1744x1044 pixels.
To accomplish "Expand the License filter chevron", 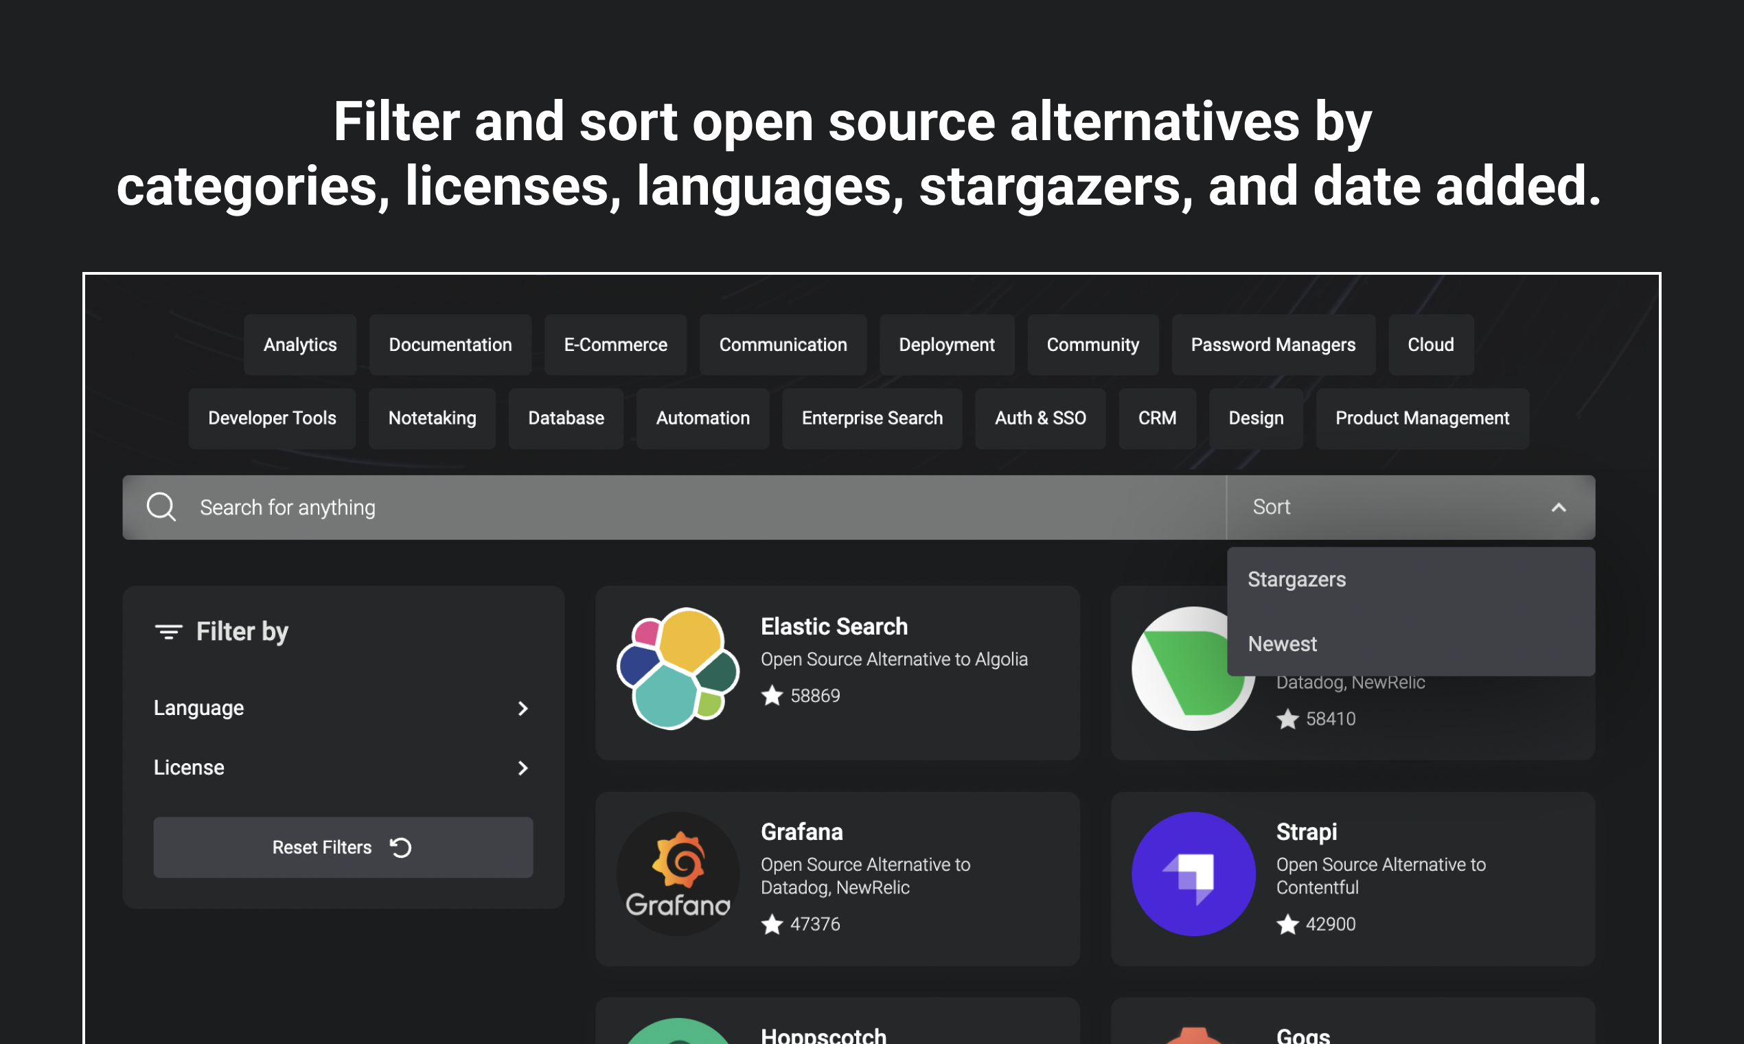I will (x=523, y=768).
